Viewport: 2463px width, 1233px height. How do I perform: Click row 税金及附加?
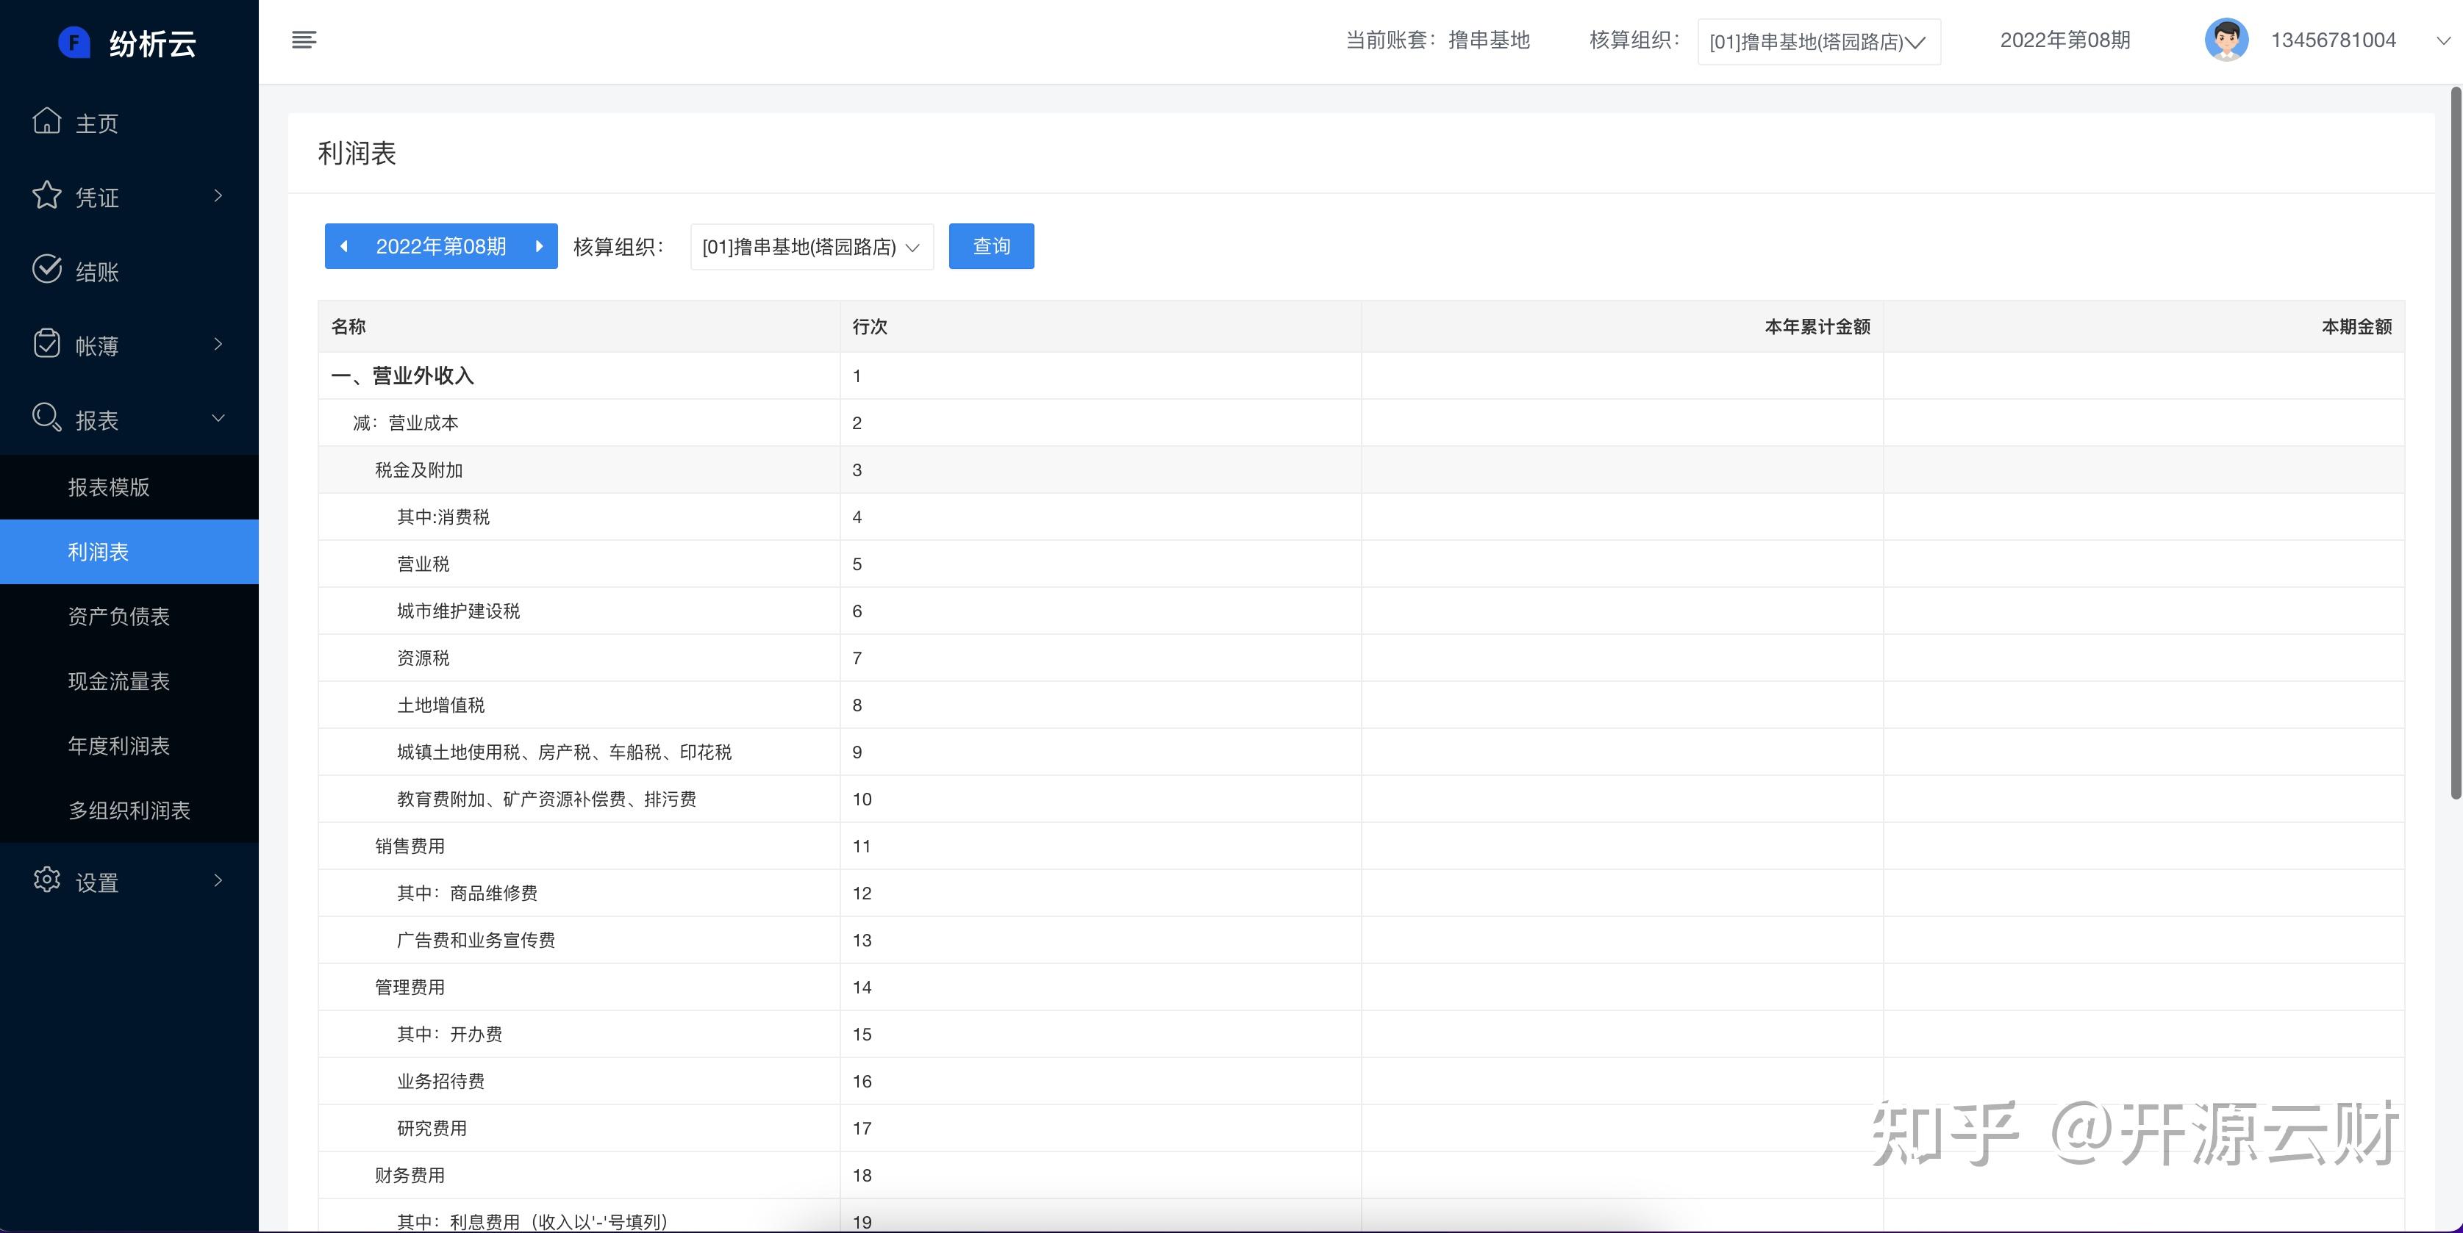[x=1362, y=470]
